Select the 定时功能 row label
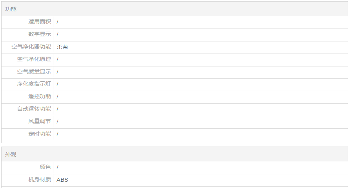Viewport: 349px width, 188px height. coord(40,134)
